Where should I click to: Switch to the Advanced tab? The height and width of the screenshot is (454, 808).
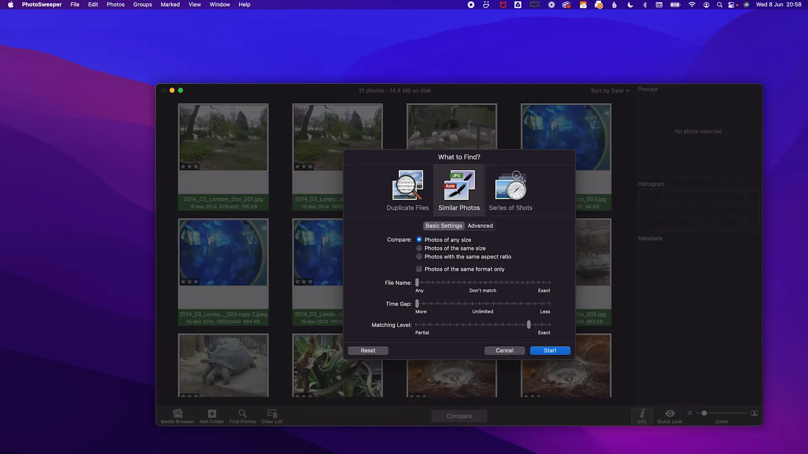pyautogui.click(x=480, y=226)
